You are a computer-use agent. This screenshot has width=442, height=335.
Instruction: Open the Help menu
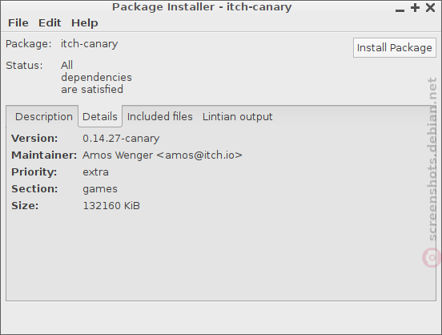85,23
